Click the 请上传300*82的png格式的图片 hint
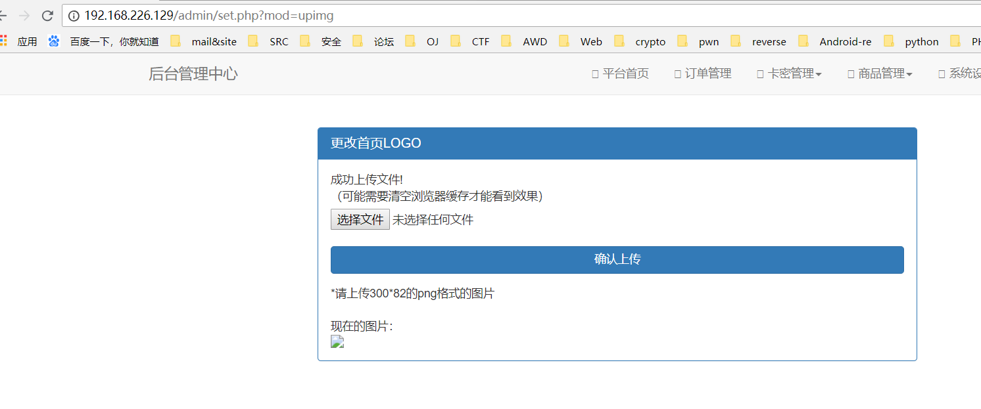The height and width of the screenshot is (409, 981). [413, 293]
